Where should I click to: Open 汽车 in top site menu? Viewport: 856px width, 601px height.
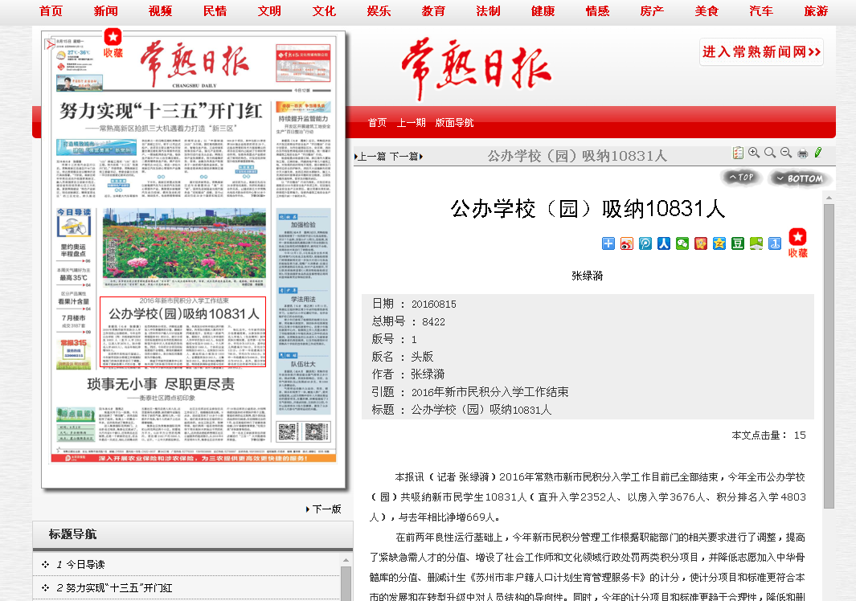tap(761, 11)
